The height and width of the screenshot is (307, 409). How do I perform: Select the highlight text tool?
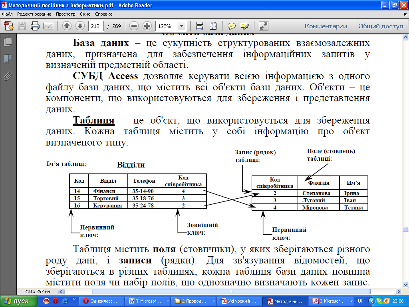pyautogui.click(x=245, y=26)
